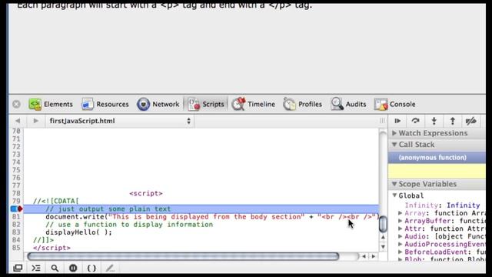The height and width of the screenshot is (277, 492).
Task: Step out of current function
Action: tap(453, 121)
